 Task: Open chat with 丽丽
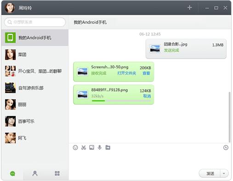click(x=35, y=104)
